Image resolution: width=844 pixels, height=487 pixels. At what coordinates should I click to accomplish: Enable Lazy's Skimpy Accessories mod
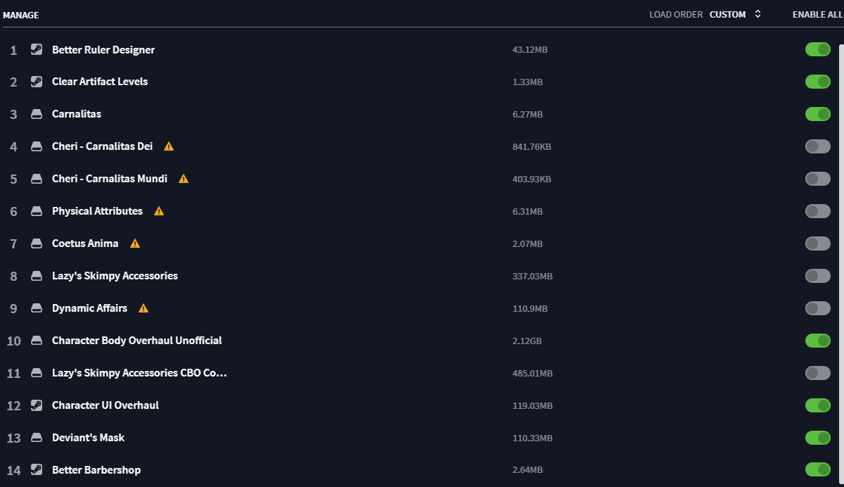(818, 276)
